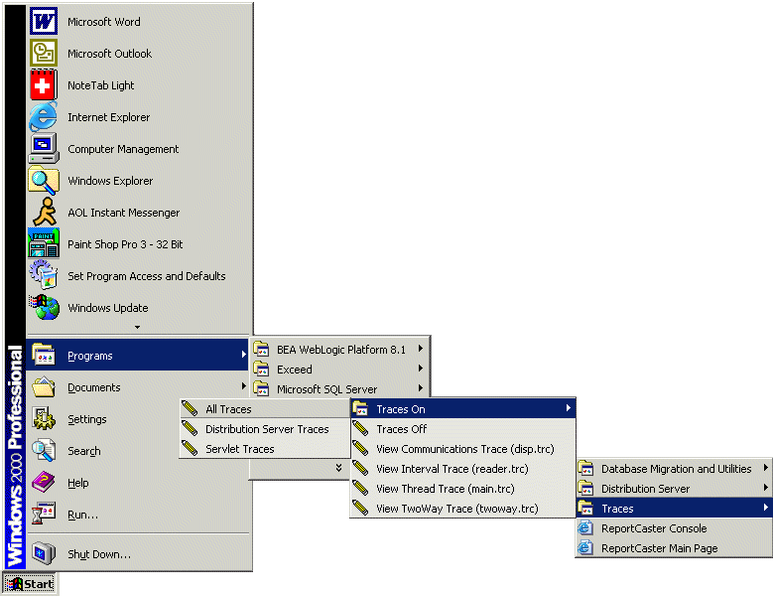Open Computer Management icon
Image resolution: width=774 pixels, height=596 pixels.
44,148
